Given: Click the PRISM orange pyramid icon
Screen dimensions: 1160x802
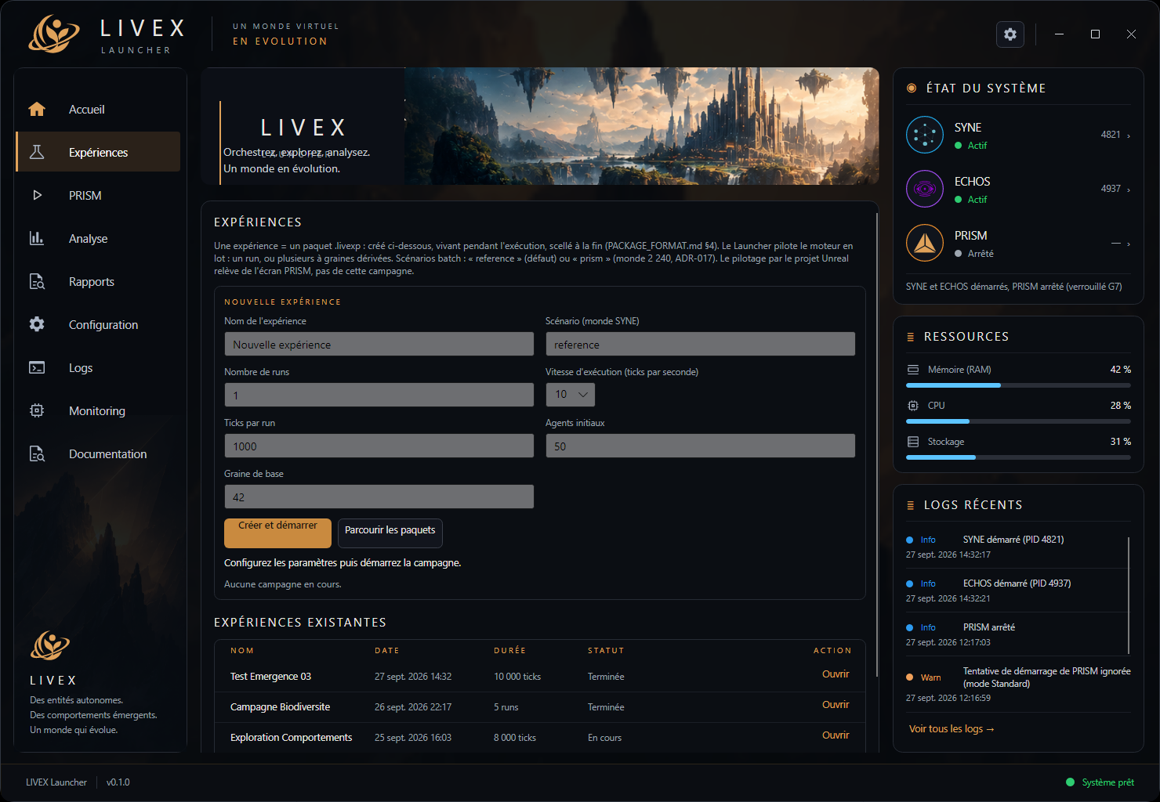Looking at the screenshot, I should click(x=925, y=243).
